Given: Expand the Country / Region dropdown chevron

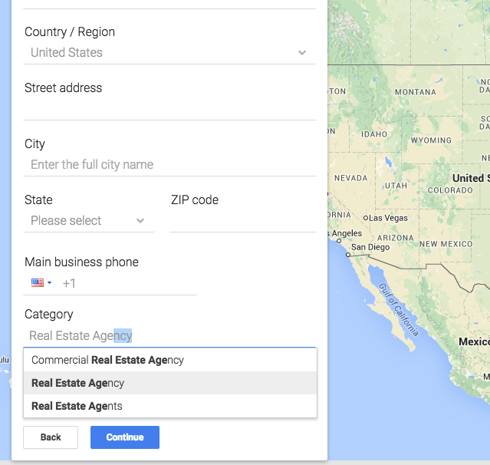Looking at the screenshot, I should [302, 52].
